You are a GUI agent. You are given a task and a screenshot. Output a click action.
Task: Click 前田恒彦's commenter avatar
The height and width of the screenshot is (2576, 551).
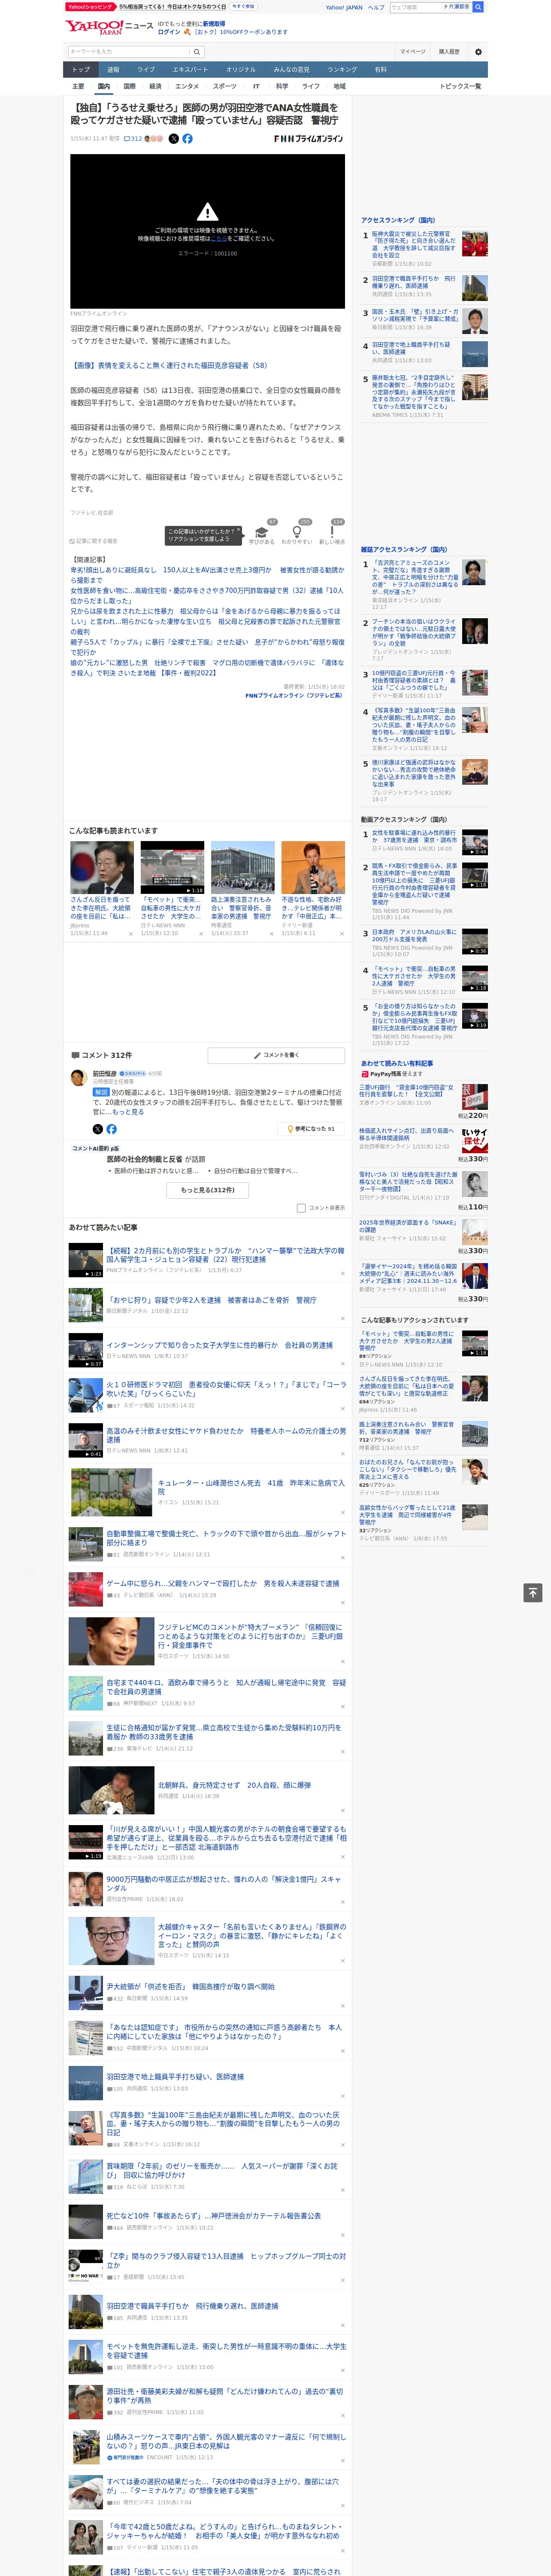click(78, 1077)
